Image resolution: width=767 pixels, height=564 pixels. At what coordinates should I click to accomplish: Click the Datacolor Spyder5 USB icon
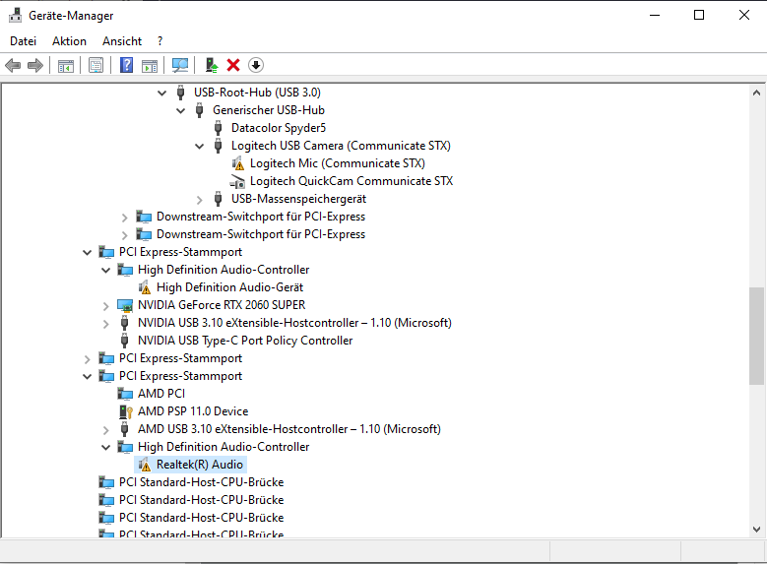point(219,128)
